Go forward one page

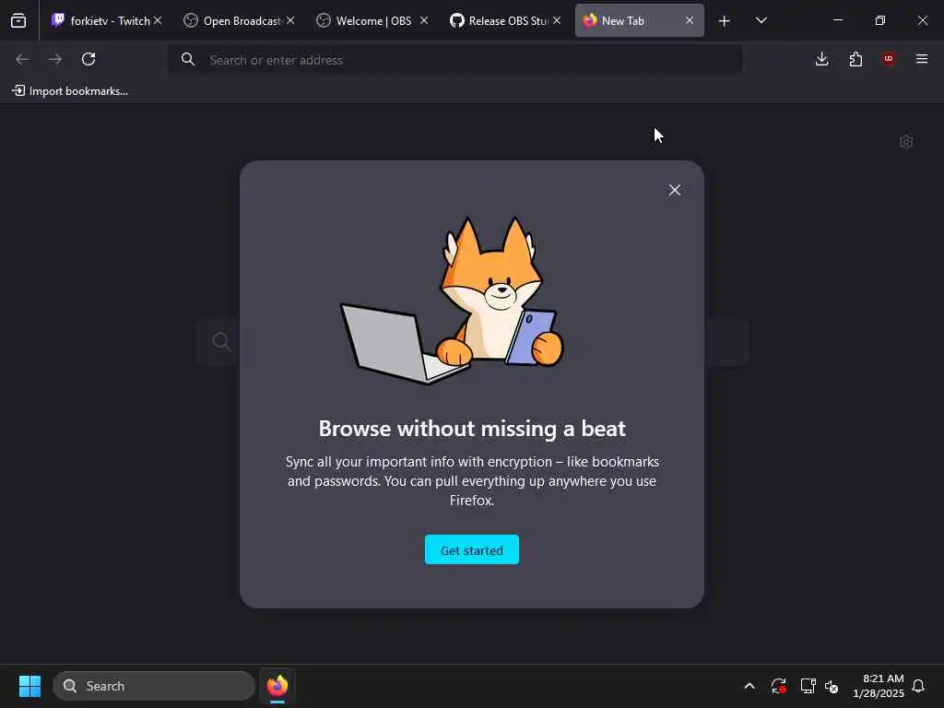(x=55, y=59)
